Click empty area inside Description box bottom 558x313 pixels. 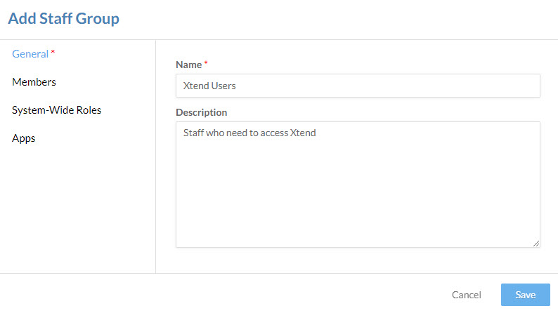pyautogui.click(x=358, y=213)
